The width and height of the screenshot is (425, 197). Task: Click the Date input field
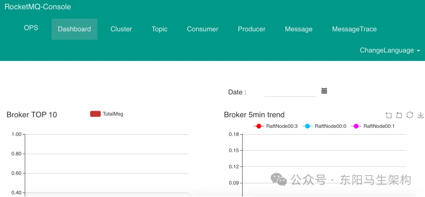290,92
